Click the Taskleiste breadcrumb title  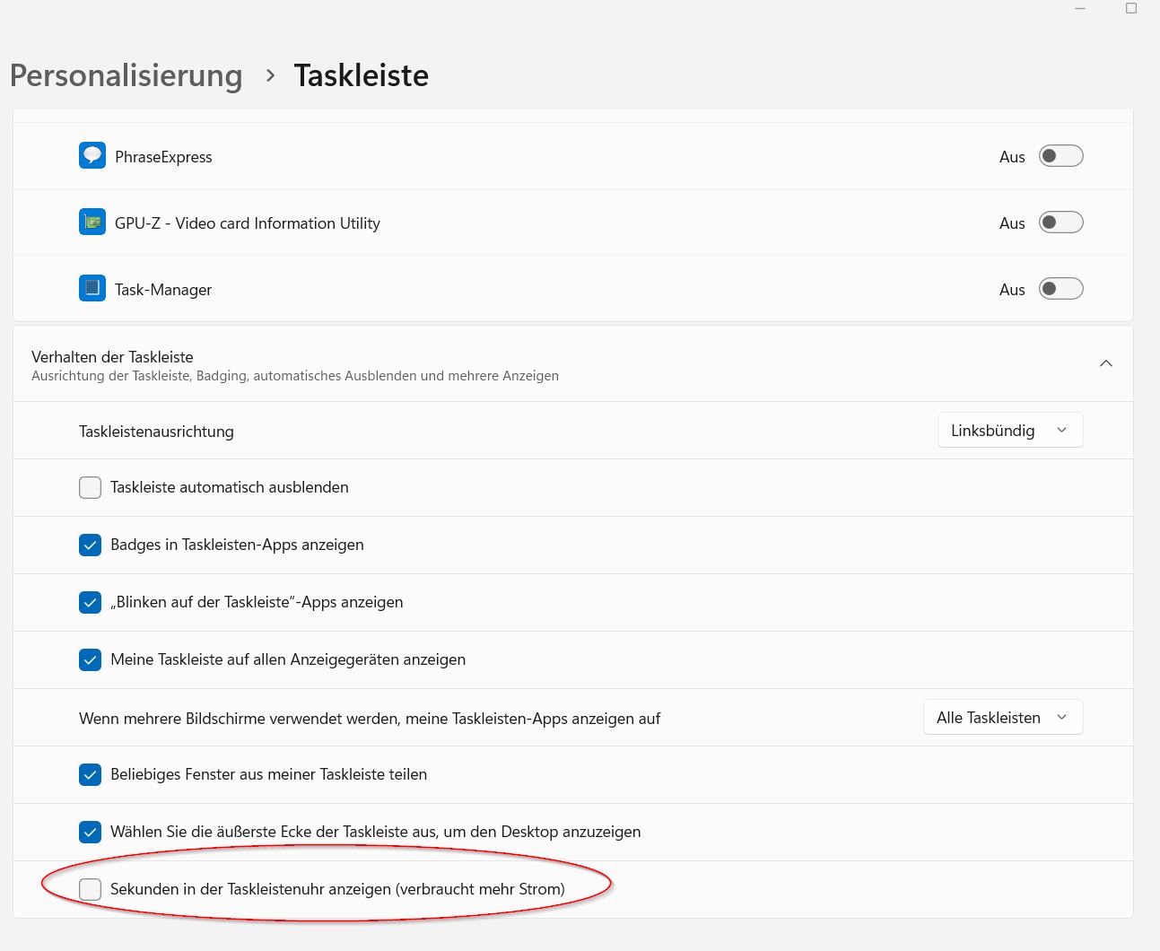pyautogui.click(x=362, y=75)
